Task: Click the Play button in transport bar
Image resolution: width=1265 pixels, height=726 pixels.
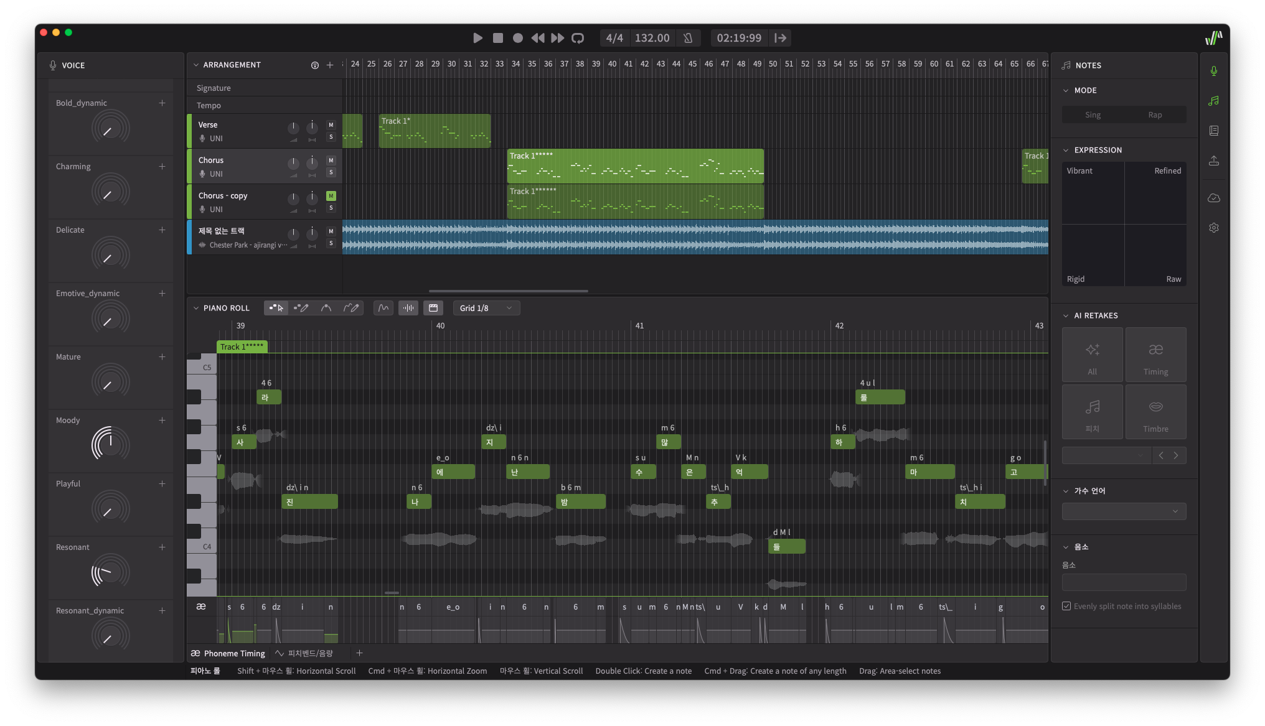Action: pyautogui.click(x=477, y=38)
